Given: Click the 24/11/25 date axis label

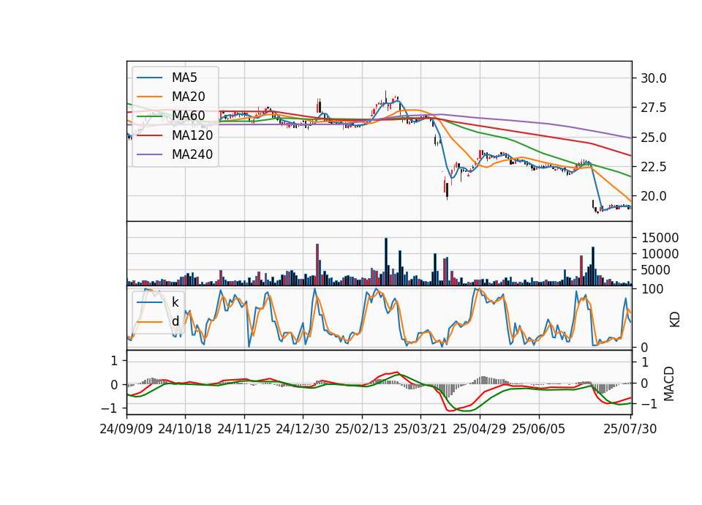Looking at the screenshot, I should 244,429.
